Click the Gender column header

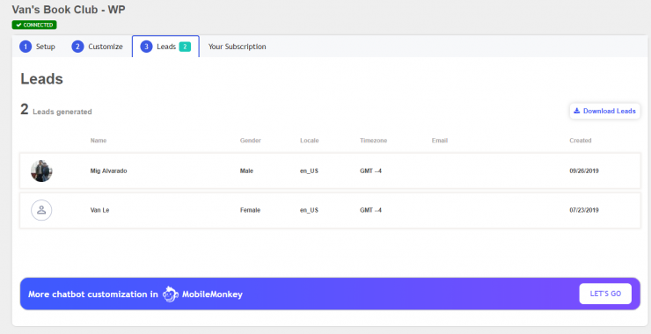coord(251,141)
